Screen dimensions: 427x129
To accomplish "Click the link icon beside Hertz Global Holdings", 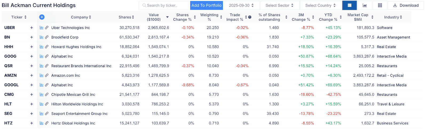I will tap(47, 123).
